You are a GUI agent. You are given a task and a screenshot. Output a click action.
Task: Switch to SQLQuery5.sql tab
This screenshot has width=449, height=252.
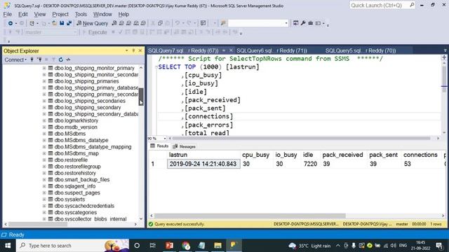pos(361,50)
